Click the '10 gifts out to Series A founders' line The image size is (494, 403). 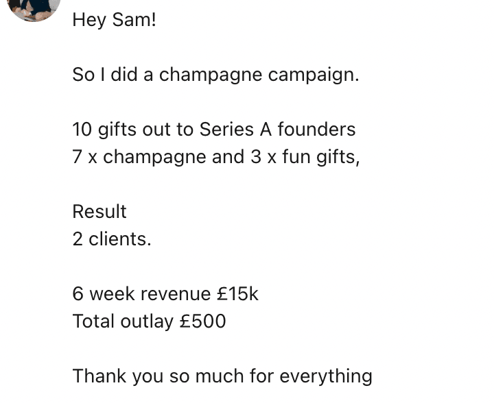(x=214, y=130)
